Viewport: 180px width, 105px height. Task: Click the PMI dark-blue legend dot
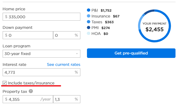tap(89, 28)
